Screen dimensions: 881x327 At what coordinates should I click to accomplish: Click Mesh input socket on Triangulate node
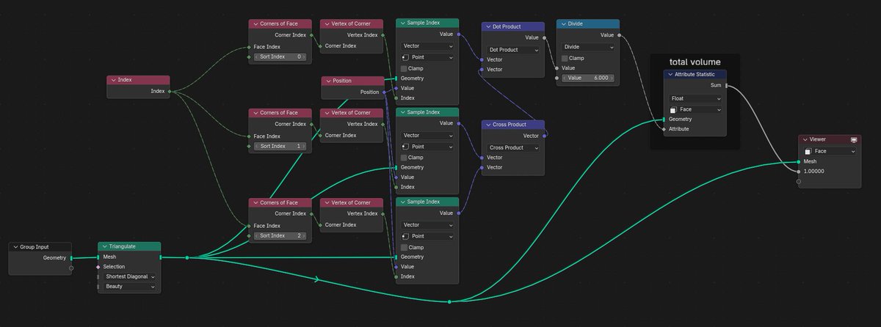click(98, 257)
